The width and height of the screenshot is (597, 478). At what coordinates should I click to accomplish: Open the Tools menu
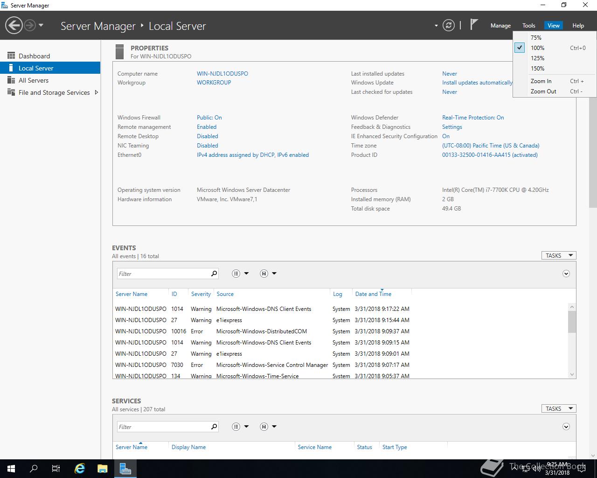coord(529,26)
